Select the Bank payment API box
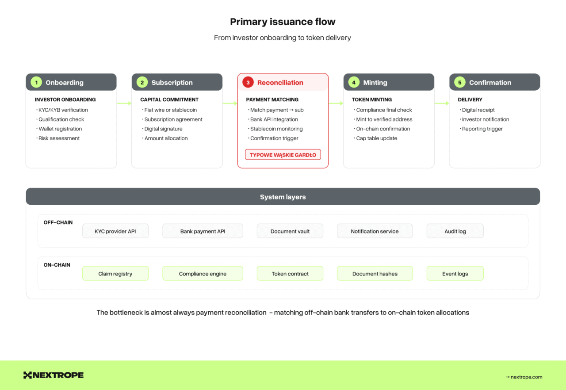 (203, 231)
